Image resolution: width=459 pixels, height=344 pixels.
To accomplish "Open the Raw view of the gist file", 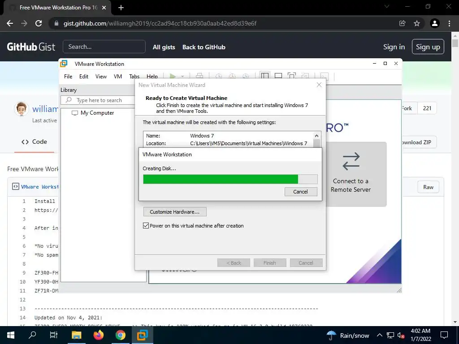I will click(x=428, y=187).
